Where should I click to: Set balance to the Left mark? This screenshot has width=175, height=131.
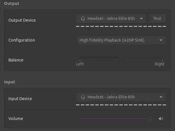point(80,61)
